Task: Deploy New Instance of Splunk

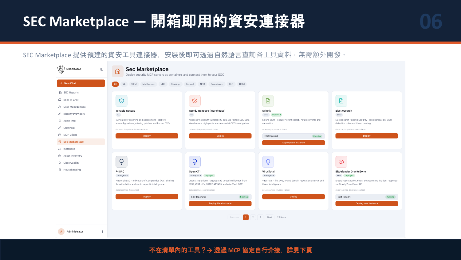Action: pyautogui.click(x=294, y=143)
